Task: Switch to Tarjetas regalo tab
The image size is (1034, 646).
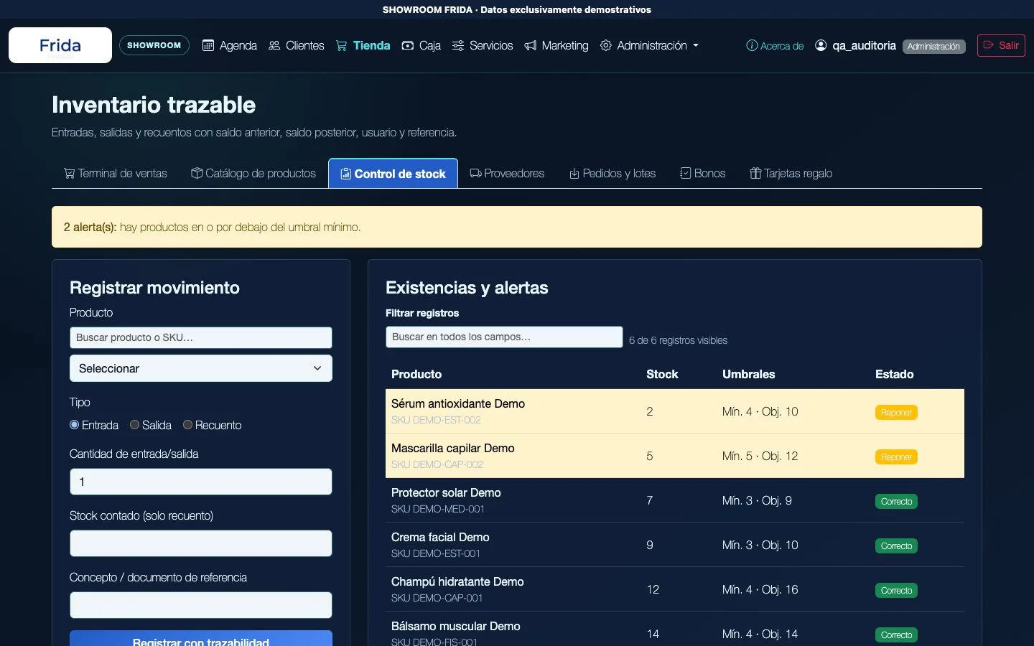Action: point(791,173)
